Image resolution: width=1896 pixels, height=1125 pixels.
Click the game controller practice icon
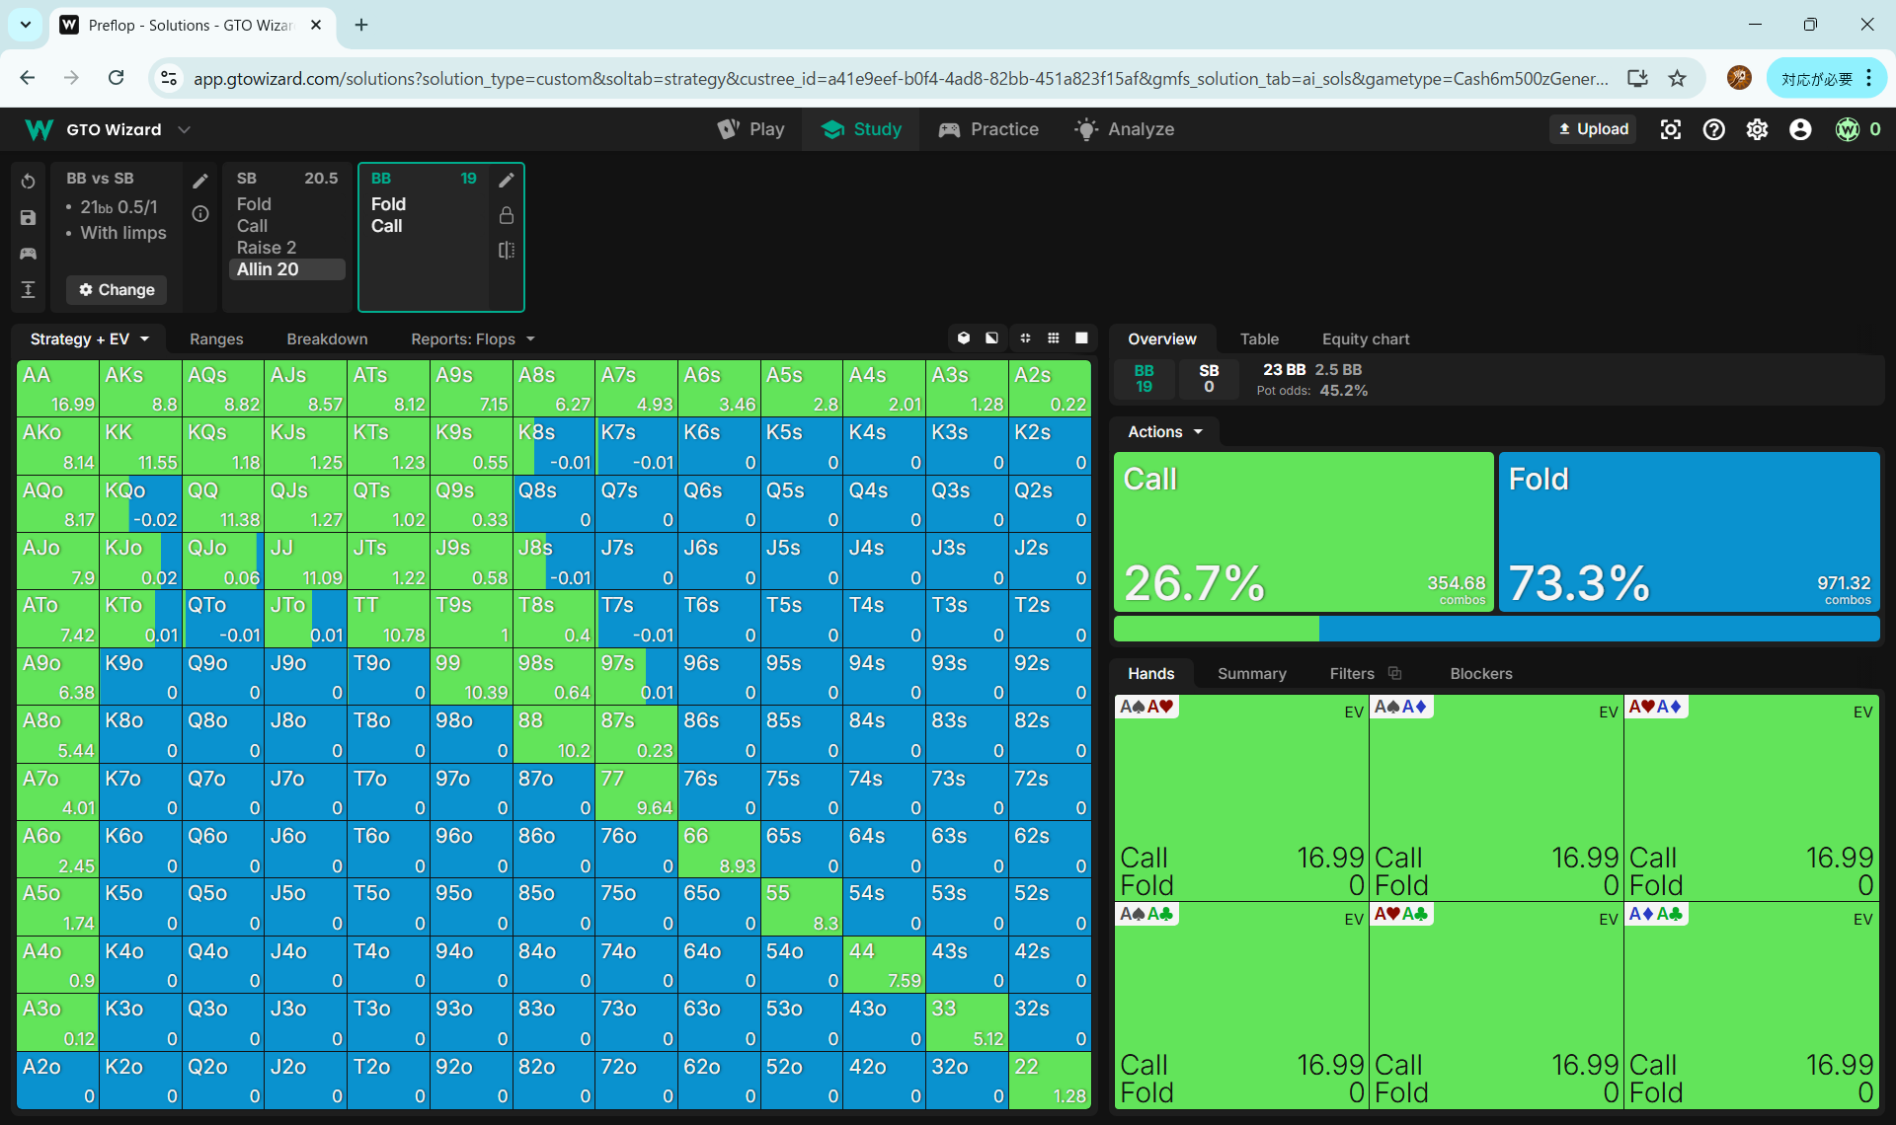(28, 254)
